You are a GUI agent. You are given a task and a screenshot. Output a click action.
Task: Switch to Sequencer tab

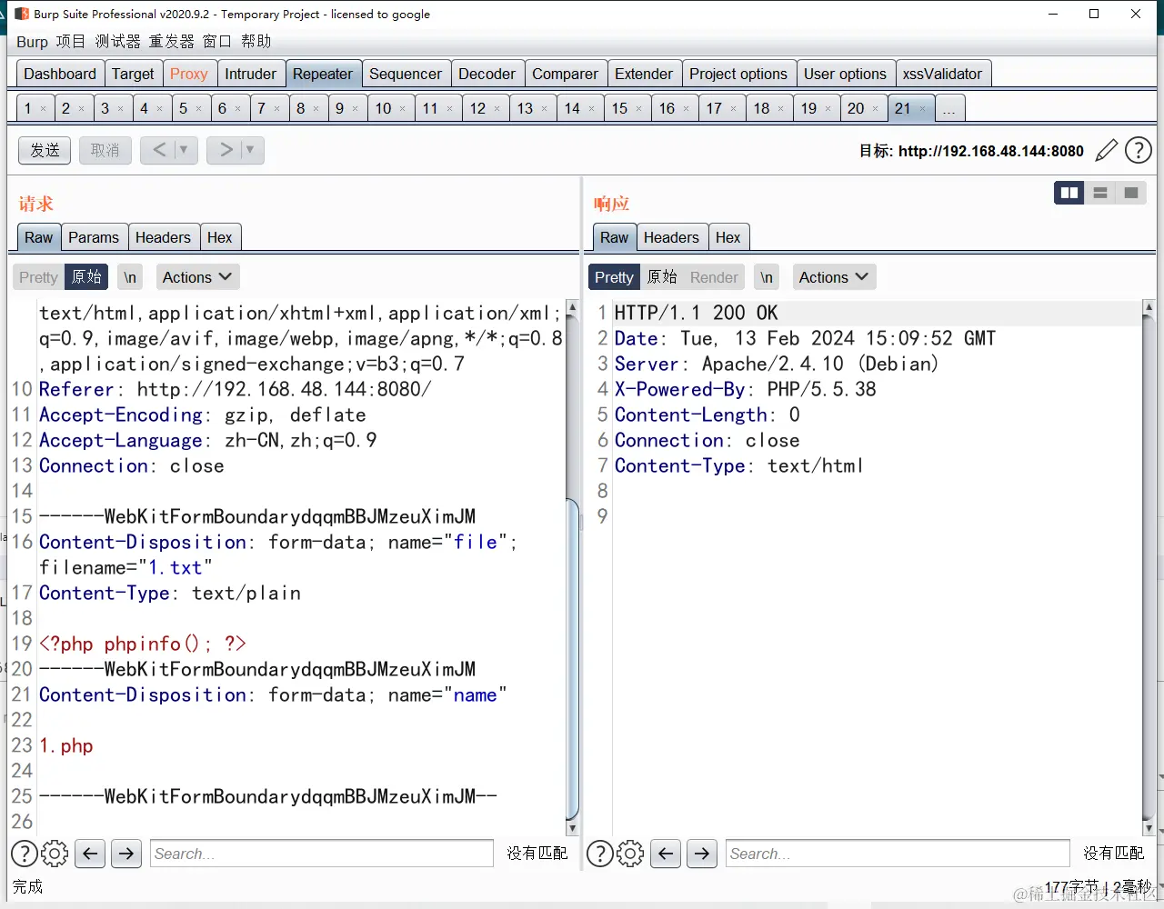pos(406,74)
